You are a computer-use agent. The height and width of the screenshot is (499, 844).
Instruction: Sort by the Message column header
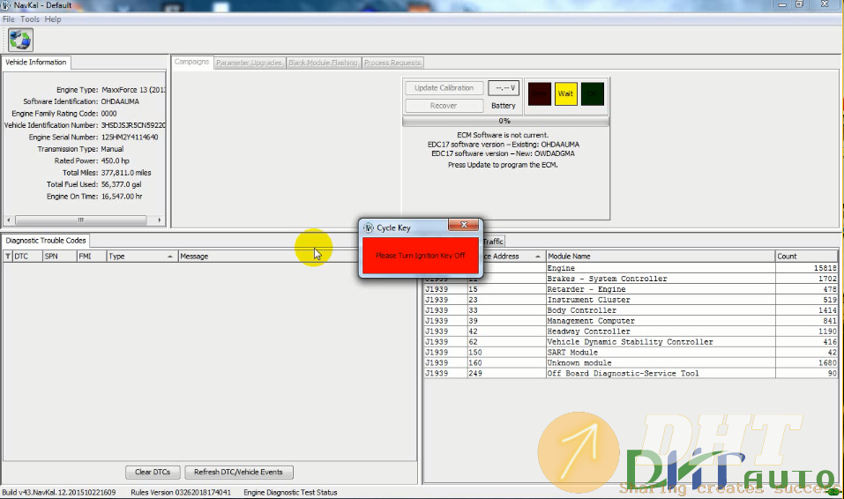click(x=269, y=257)
